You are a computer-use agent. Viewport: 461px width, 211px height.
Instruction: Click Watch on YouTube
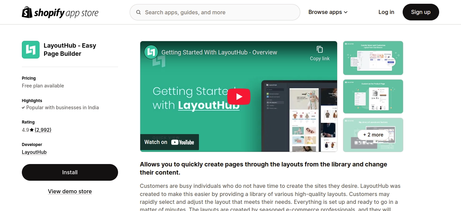(x=169, y=142)
